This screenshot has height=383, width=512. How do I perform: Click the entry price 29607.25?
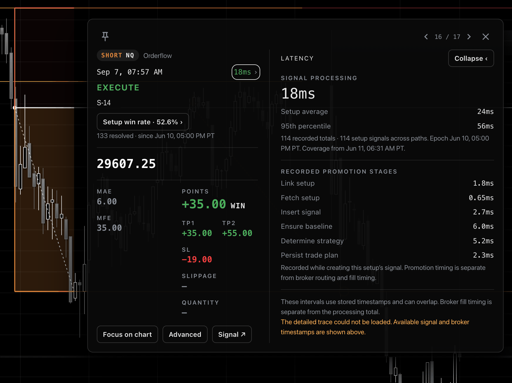pos(126,164)
